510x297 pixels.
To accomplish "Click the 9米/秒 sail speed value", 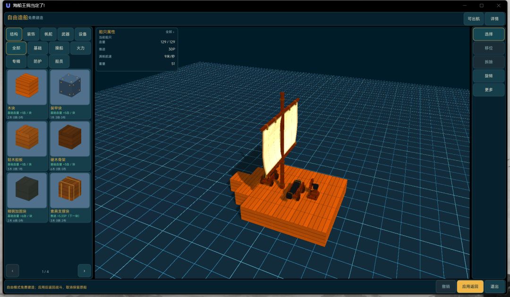I will (170, 57).
